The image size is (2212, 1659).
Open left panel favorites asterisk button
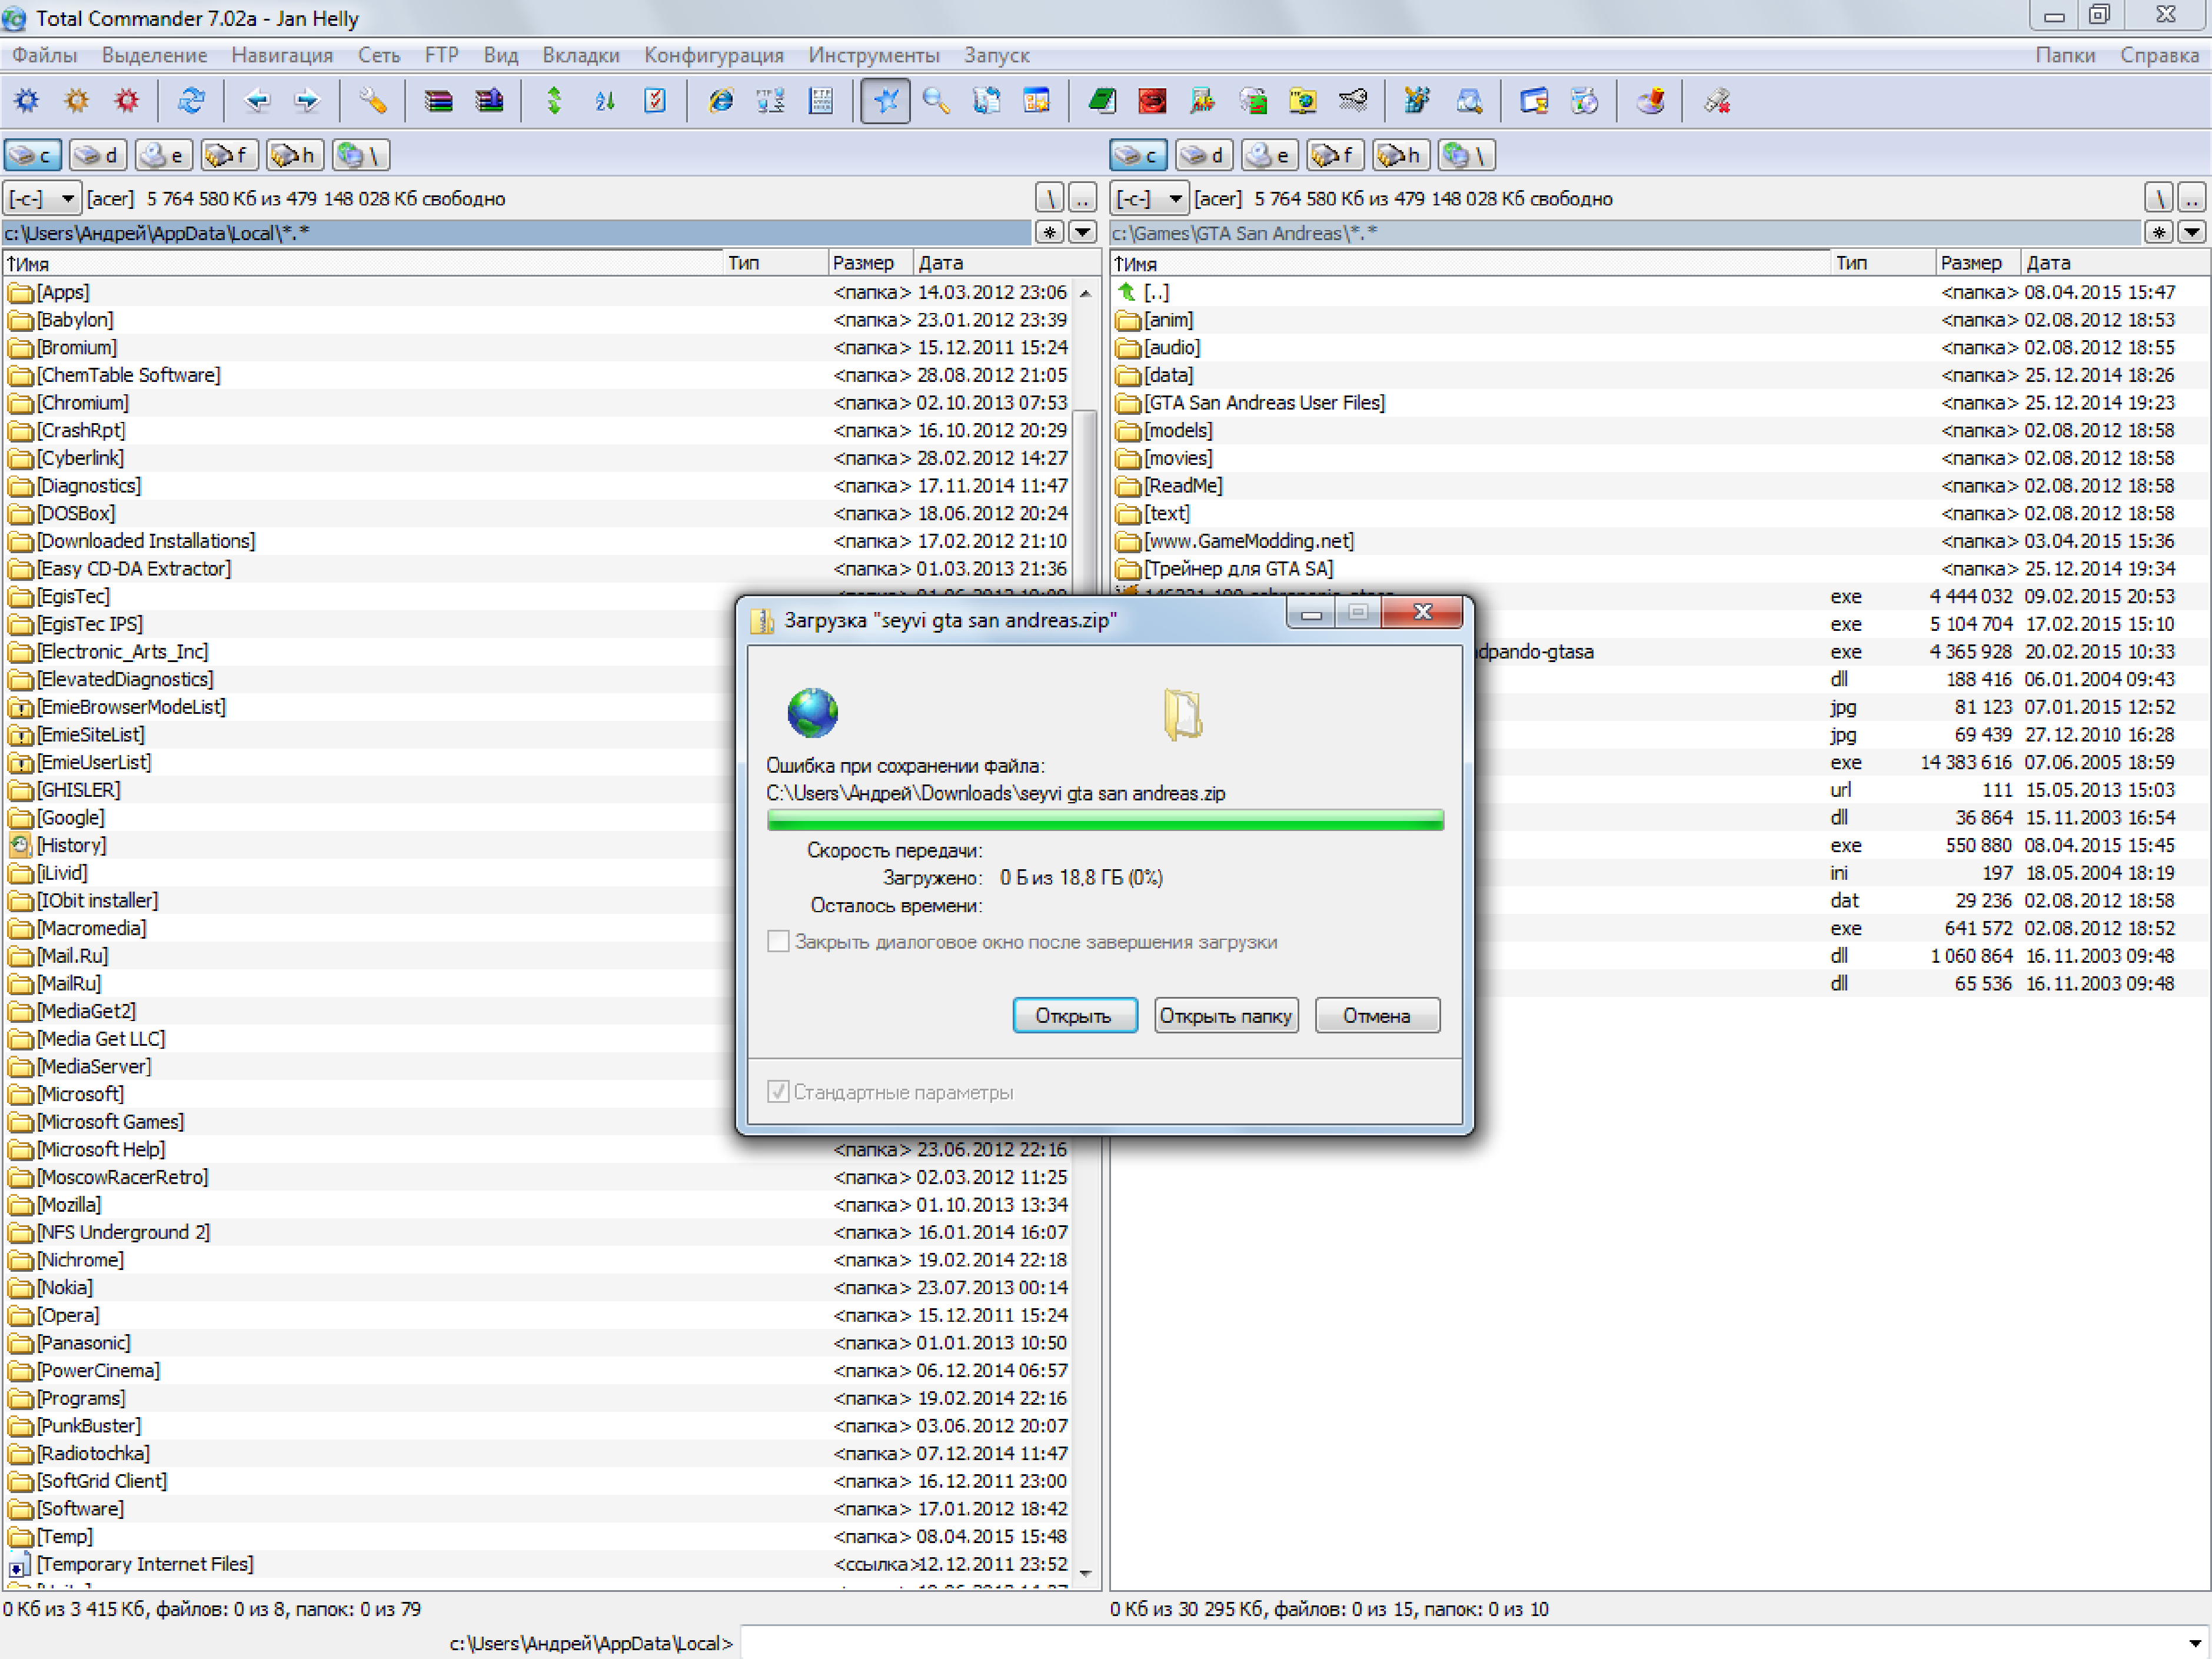pos(1049,233)
